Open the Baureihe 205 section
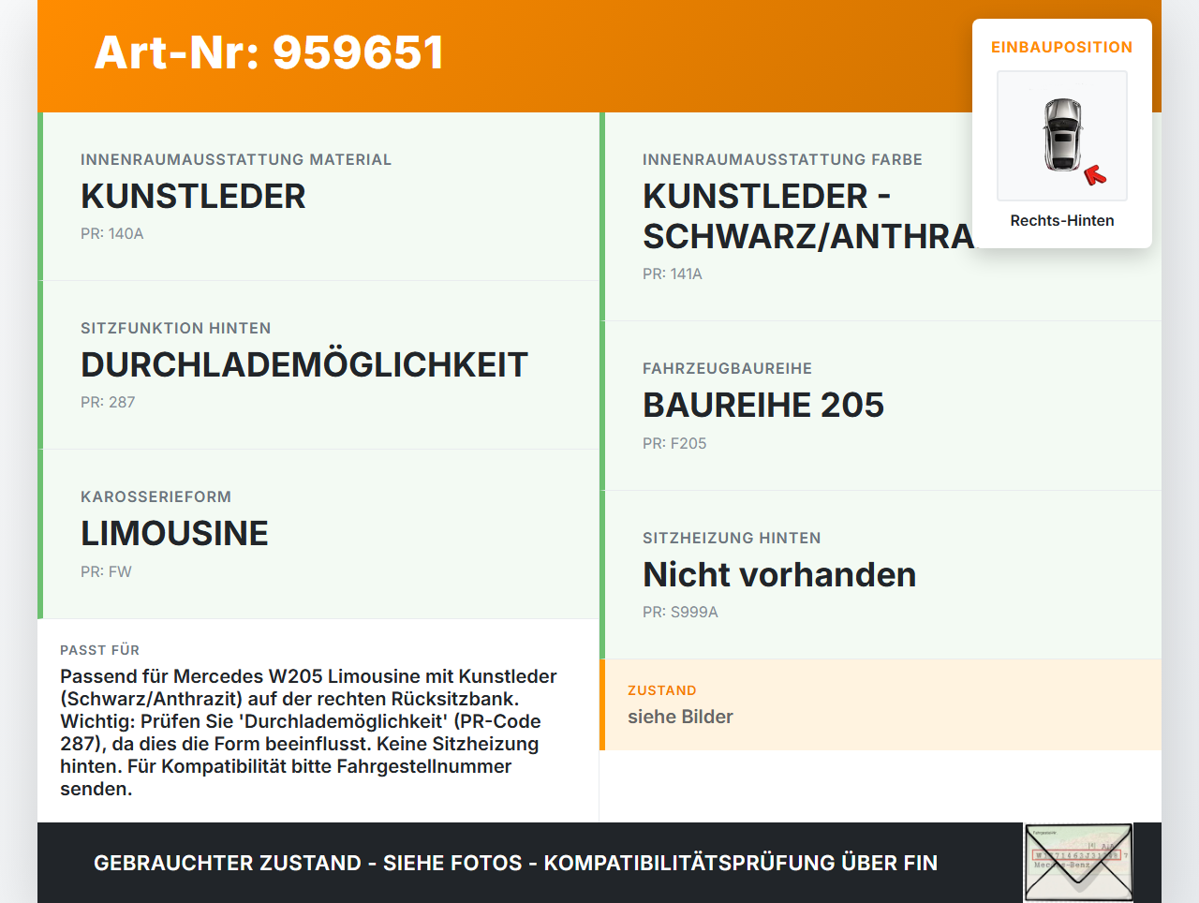Image resolution: width=1199 pixels, height=903 pixels. [x=763, y=405]
